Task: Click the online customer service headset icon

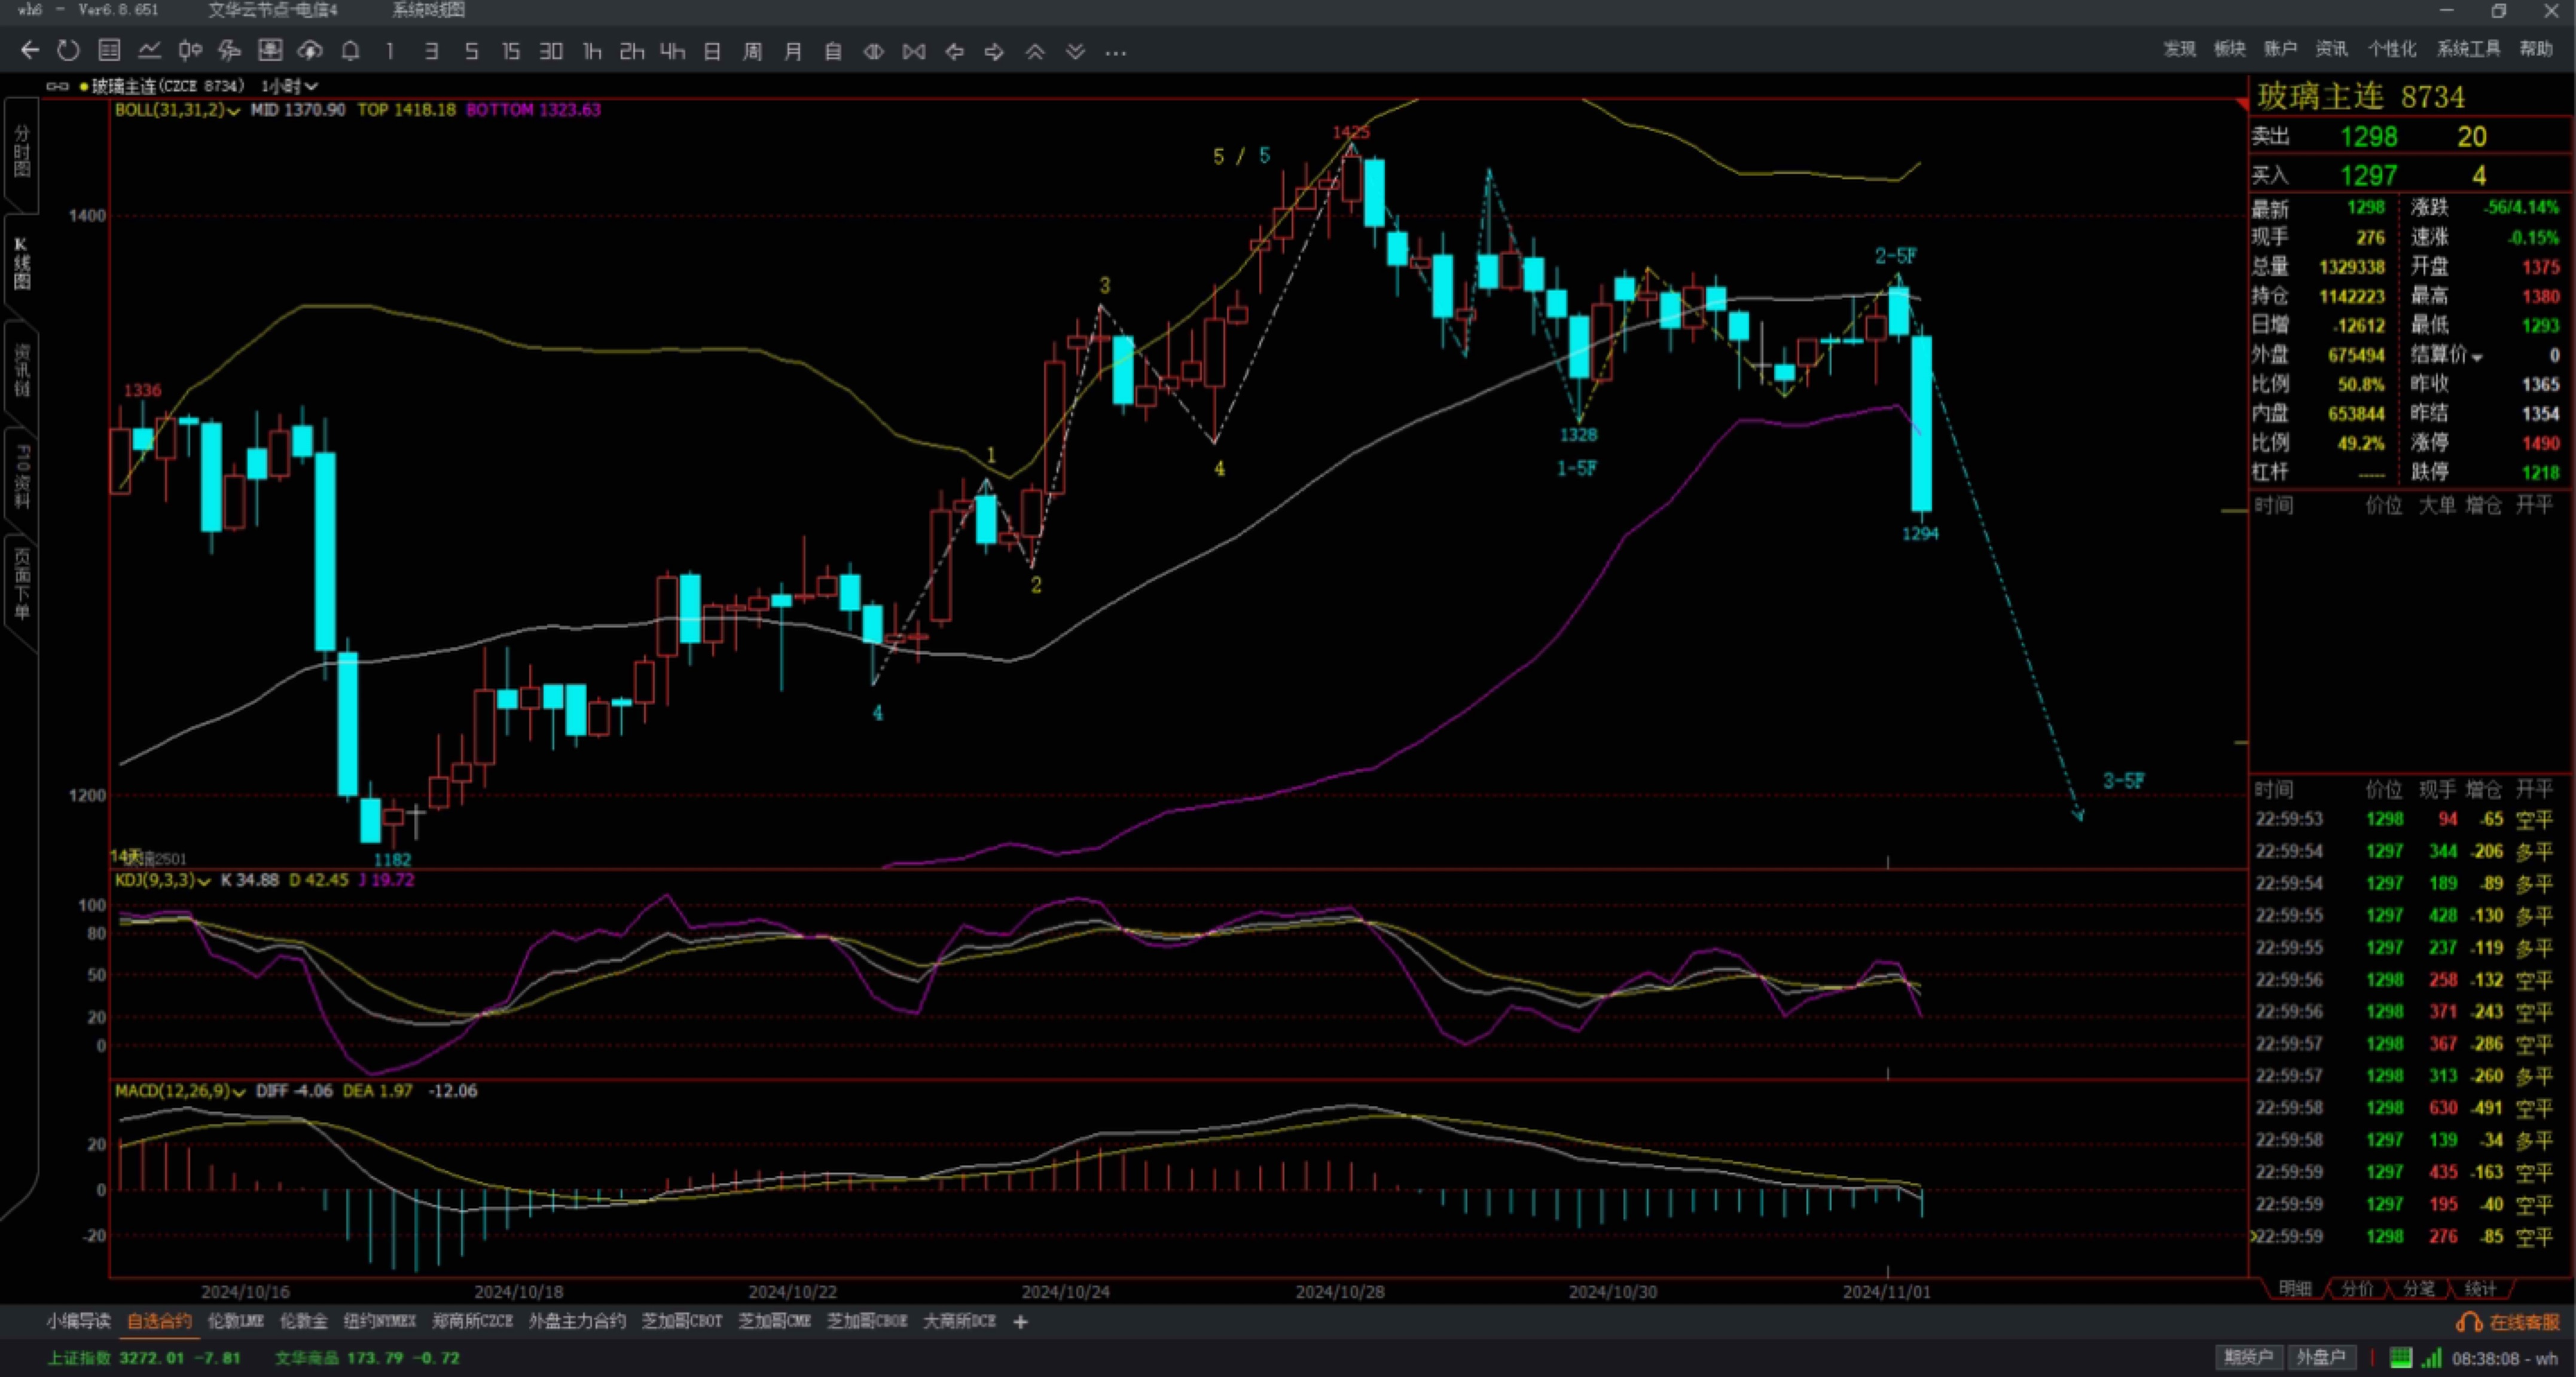Action: tap(2468, 1322)
